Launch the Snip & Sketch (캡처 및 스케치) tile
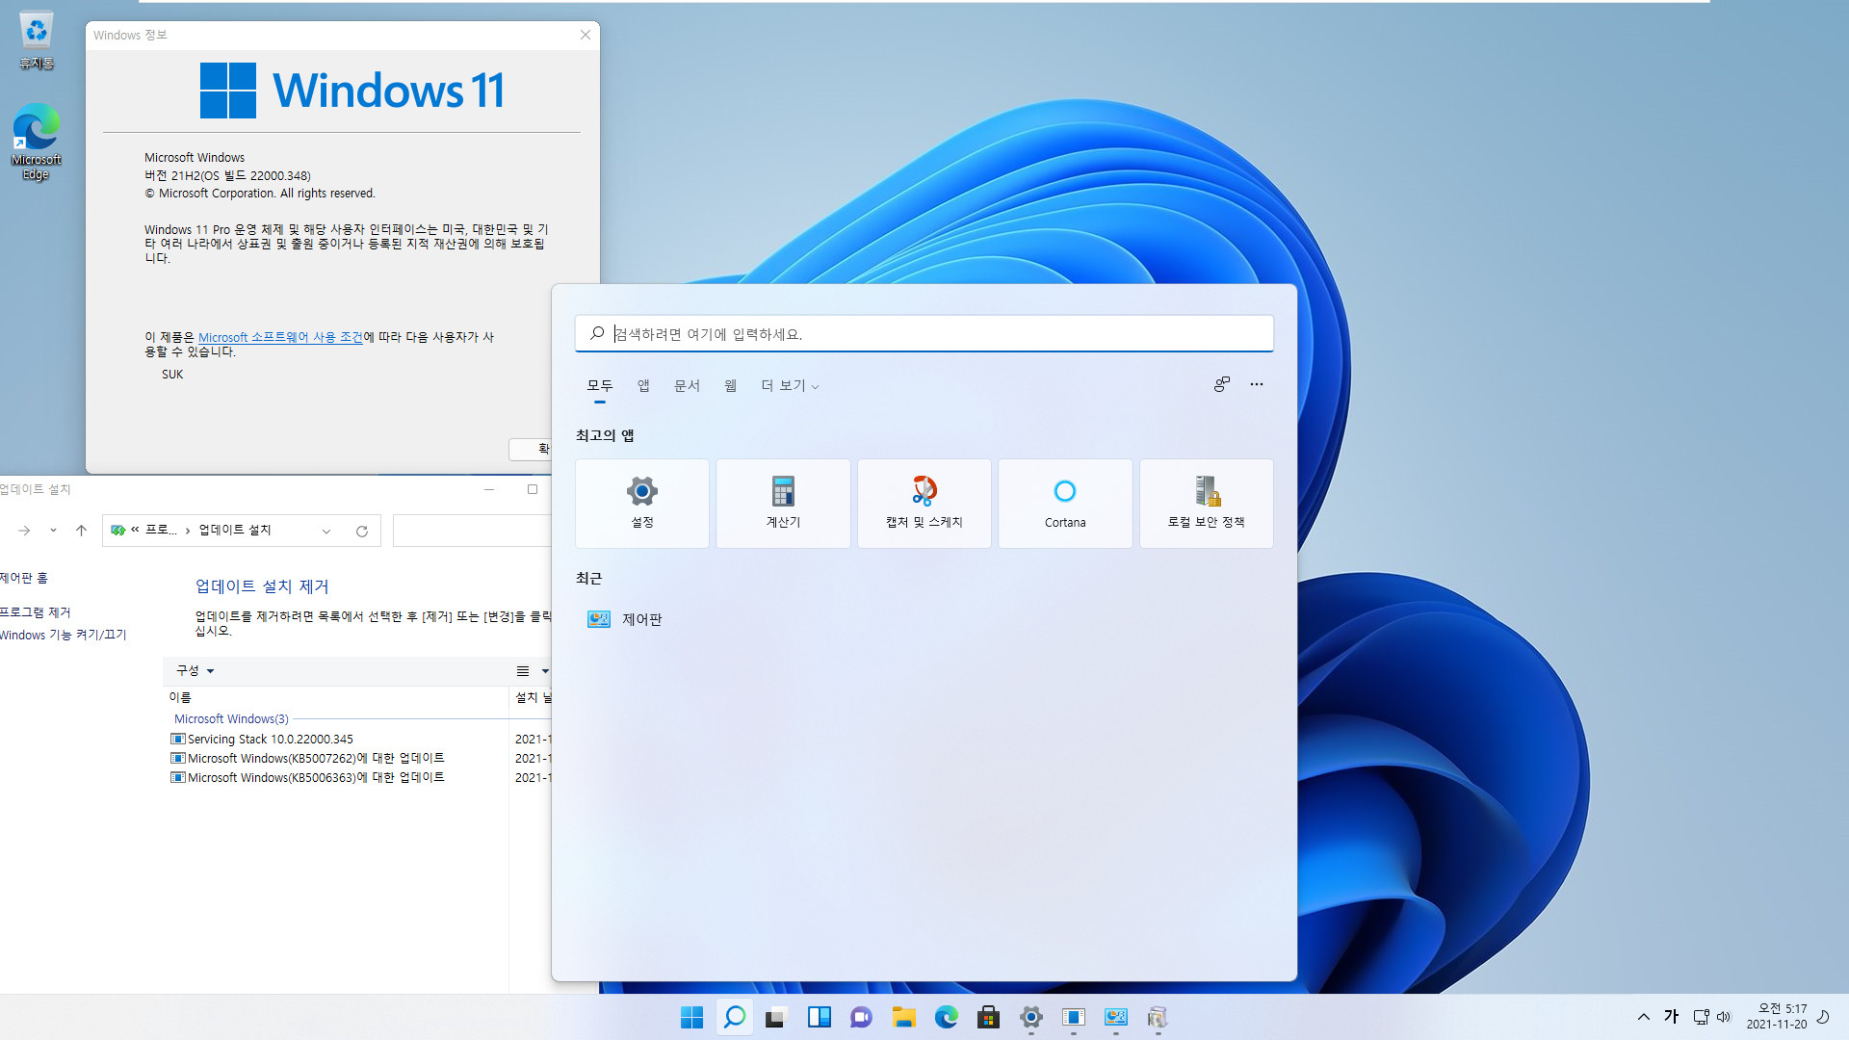The height and width of the screenshot is (1040, 1849). (924, 504)
